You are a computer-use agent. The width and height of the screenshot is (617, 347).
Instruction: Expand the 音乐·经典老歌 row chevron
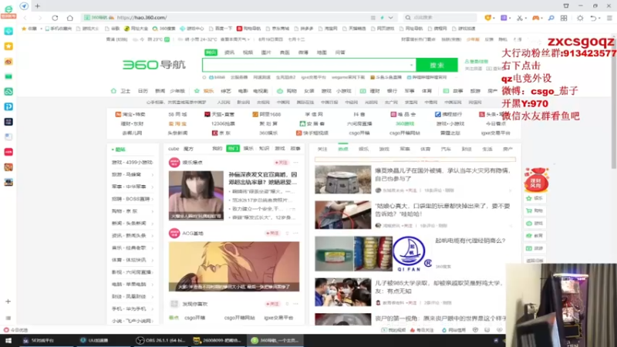(x=152, y=248)
